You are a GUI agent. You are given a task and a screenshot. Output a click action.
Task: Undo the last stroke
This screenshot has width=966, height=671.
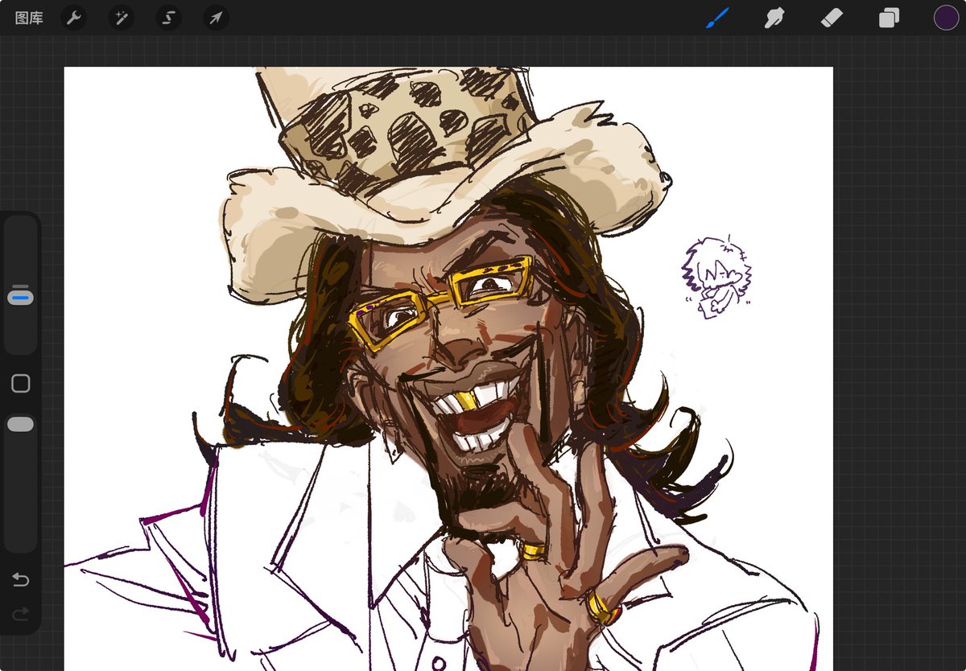(x=21, y=580)
